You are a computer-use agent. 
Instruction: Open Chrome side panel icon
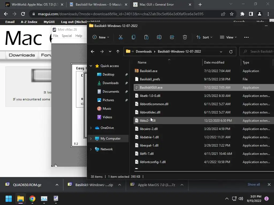pyautogui.click(x=251, y=14)
